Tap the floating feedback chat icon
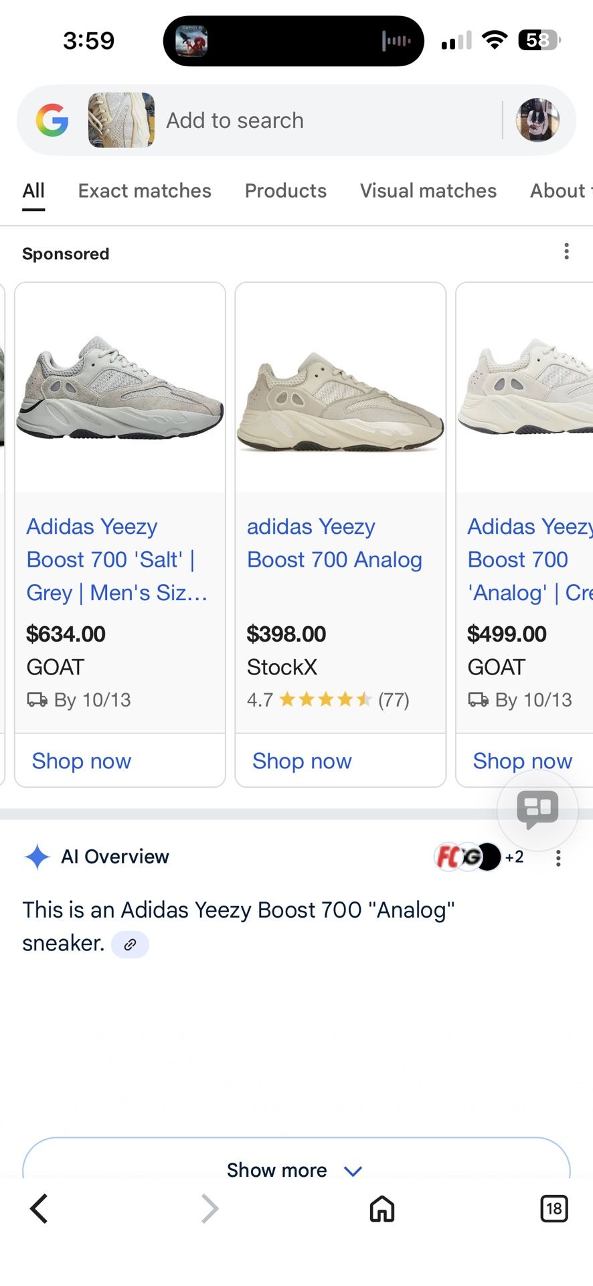 click(537, 809)
